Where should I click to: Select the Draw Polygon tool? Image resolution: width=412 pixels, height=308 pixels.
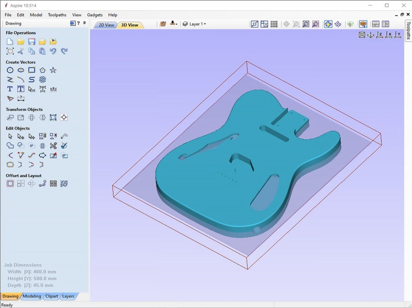click(43, 70)
